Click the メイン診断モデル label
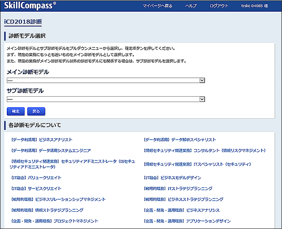Screen dimensions: 282x229 (28, 72)
